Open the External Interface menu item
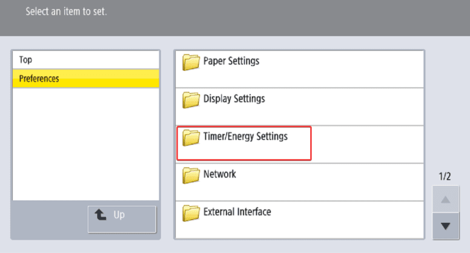 coord(237,212)
